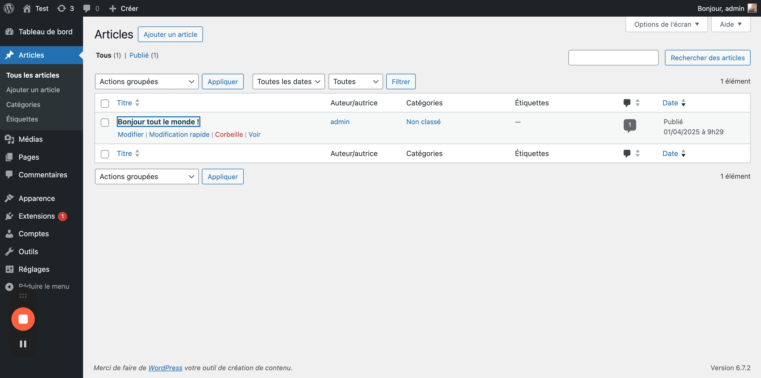Check box for Bonjour tout le monde

click(x=105, y=122)
